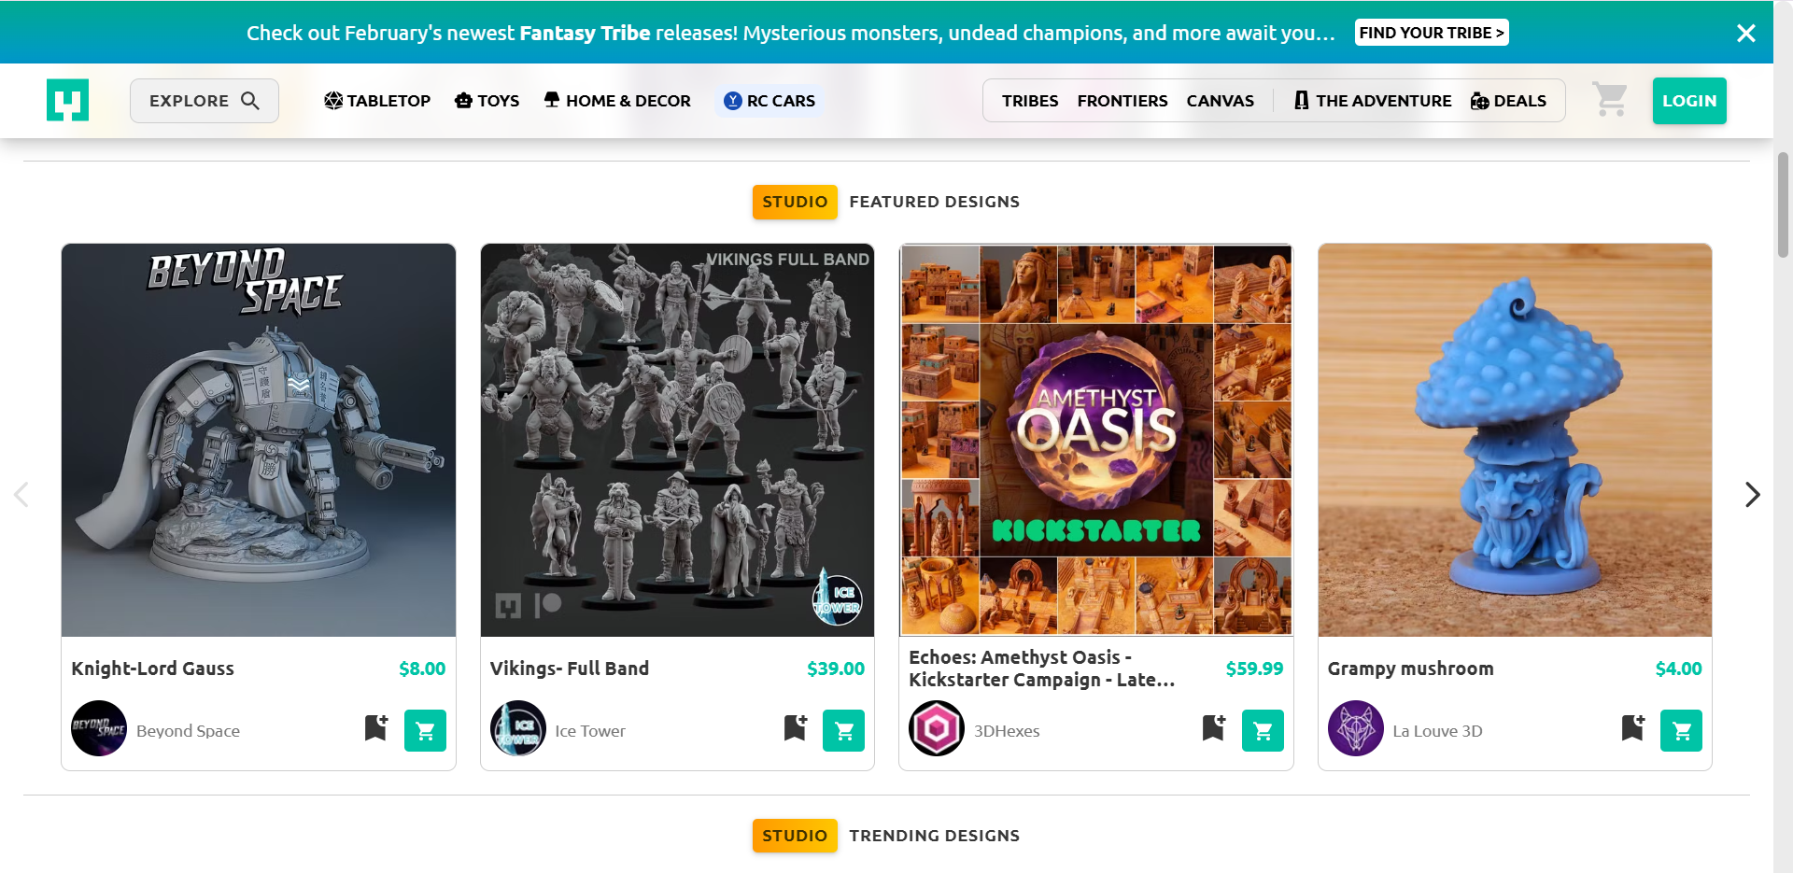1793x873 pixels.
Task: Add Echoes: Amethyst Oasis to cart
Action: (x=1263, y=731)
